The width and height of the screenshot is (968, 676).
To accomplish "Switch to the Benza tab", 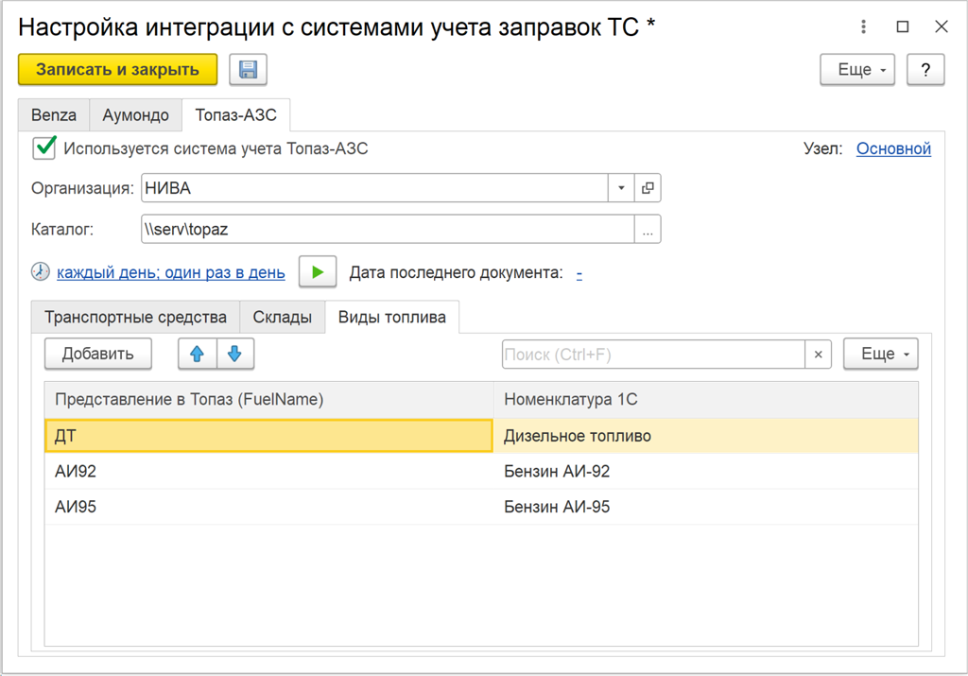I will click(54, 115).
